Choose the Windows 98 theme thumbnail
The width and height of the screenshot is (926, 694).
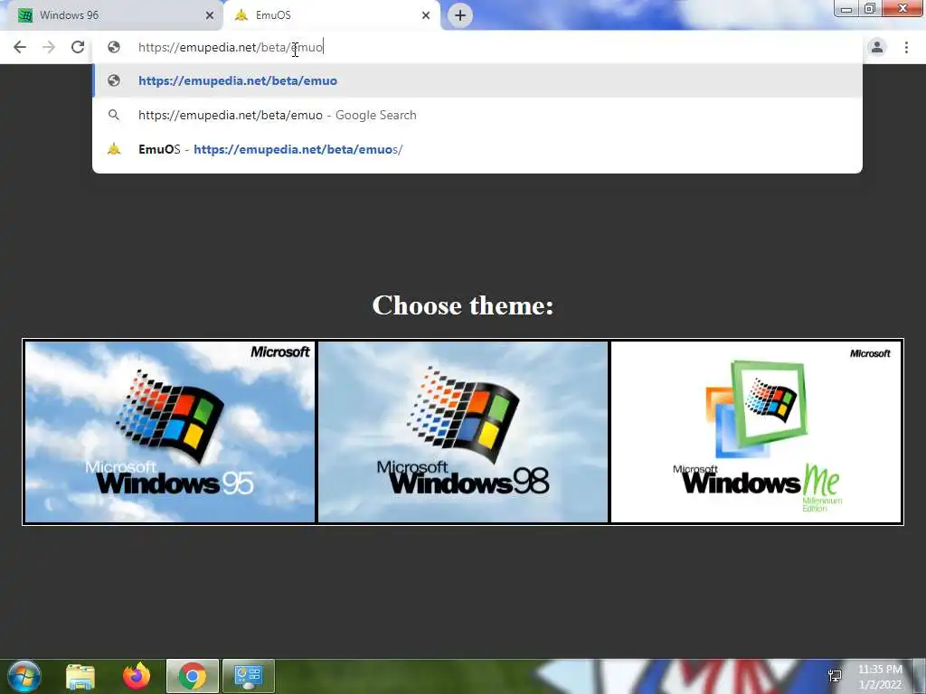point(463,432)
